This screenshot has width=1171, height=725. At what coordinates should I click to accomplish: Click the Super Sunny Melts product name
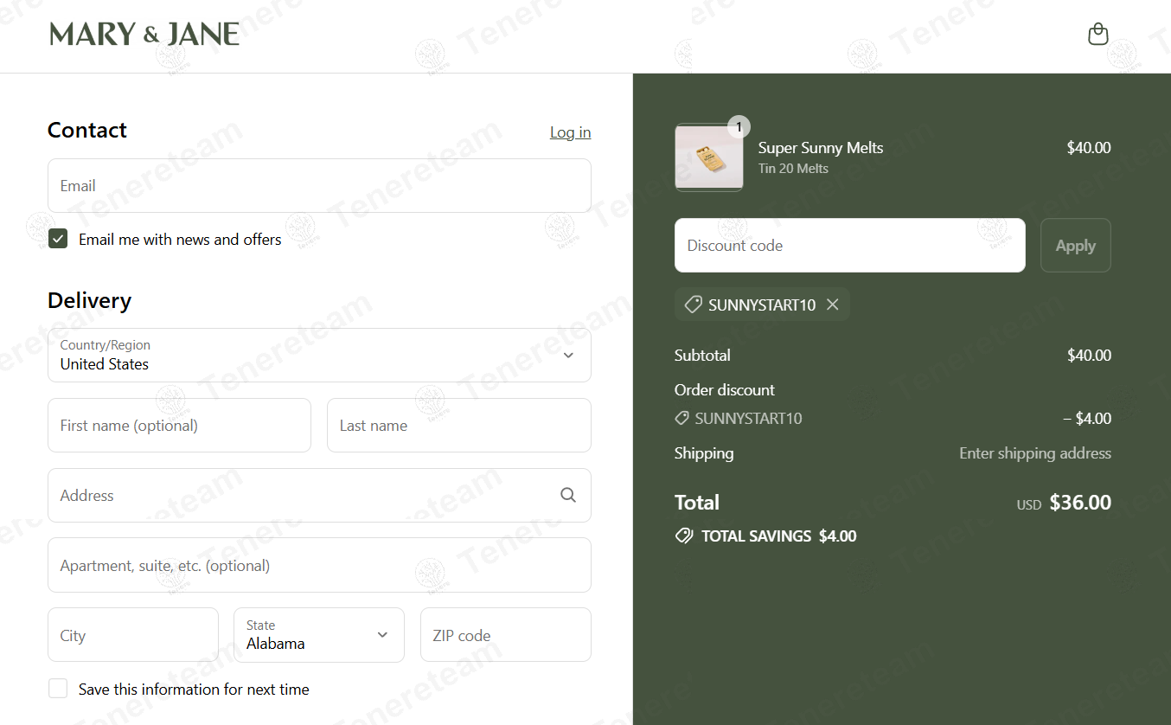(821, 148)
